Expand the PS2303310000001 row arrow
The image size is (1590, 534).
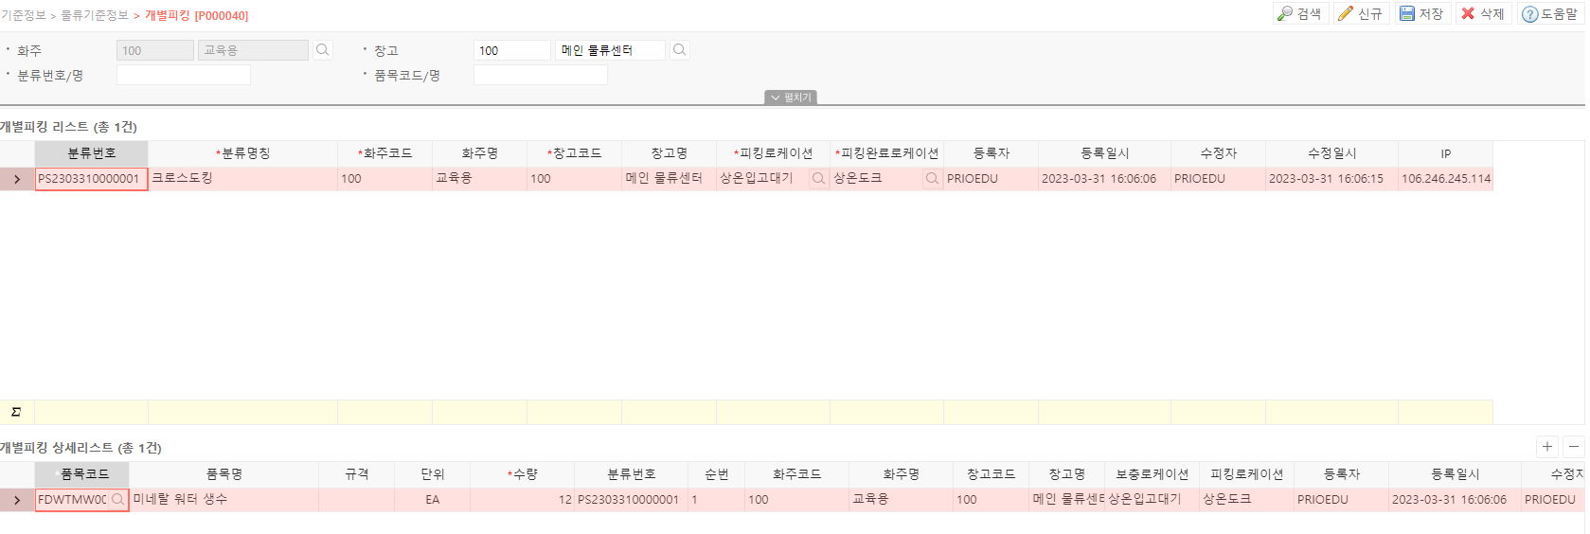(17, 179)
